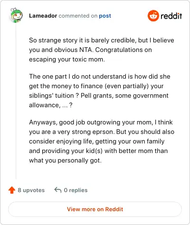Open the Lameador user profile name

click(x=43, y=16)
